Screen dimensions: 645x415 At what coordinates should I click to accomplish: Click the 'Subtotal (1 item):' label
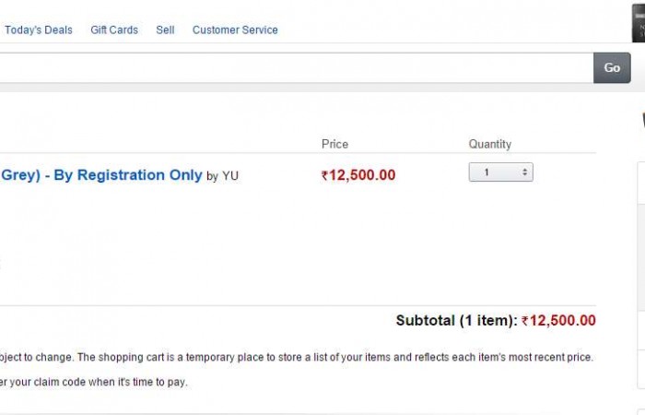tap(456, 321)
